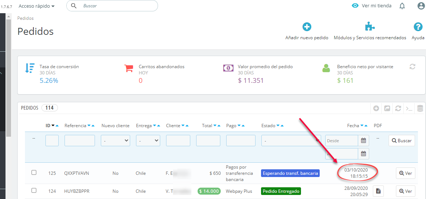
Task: Click Webpay Plus payment cell
Action: click(239, 191)
